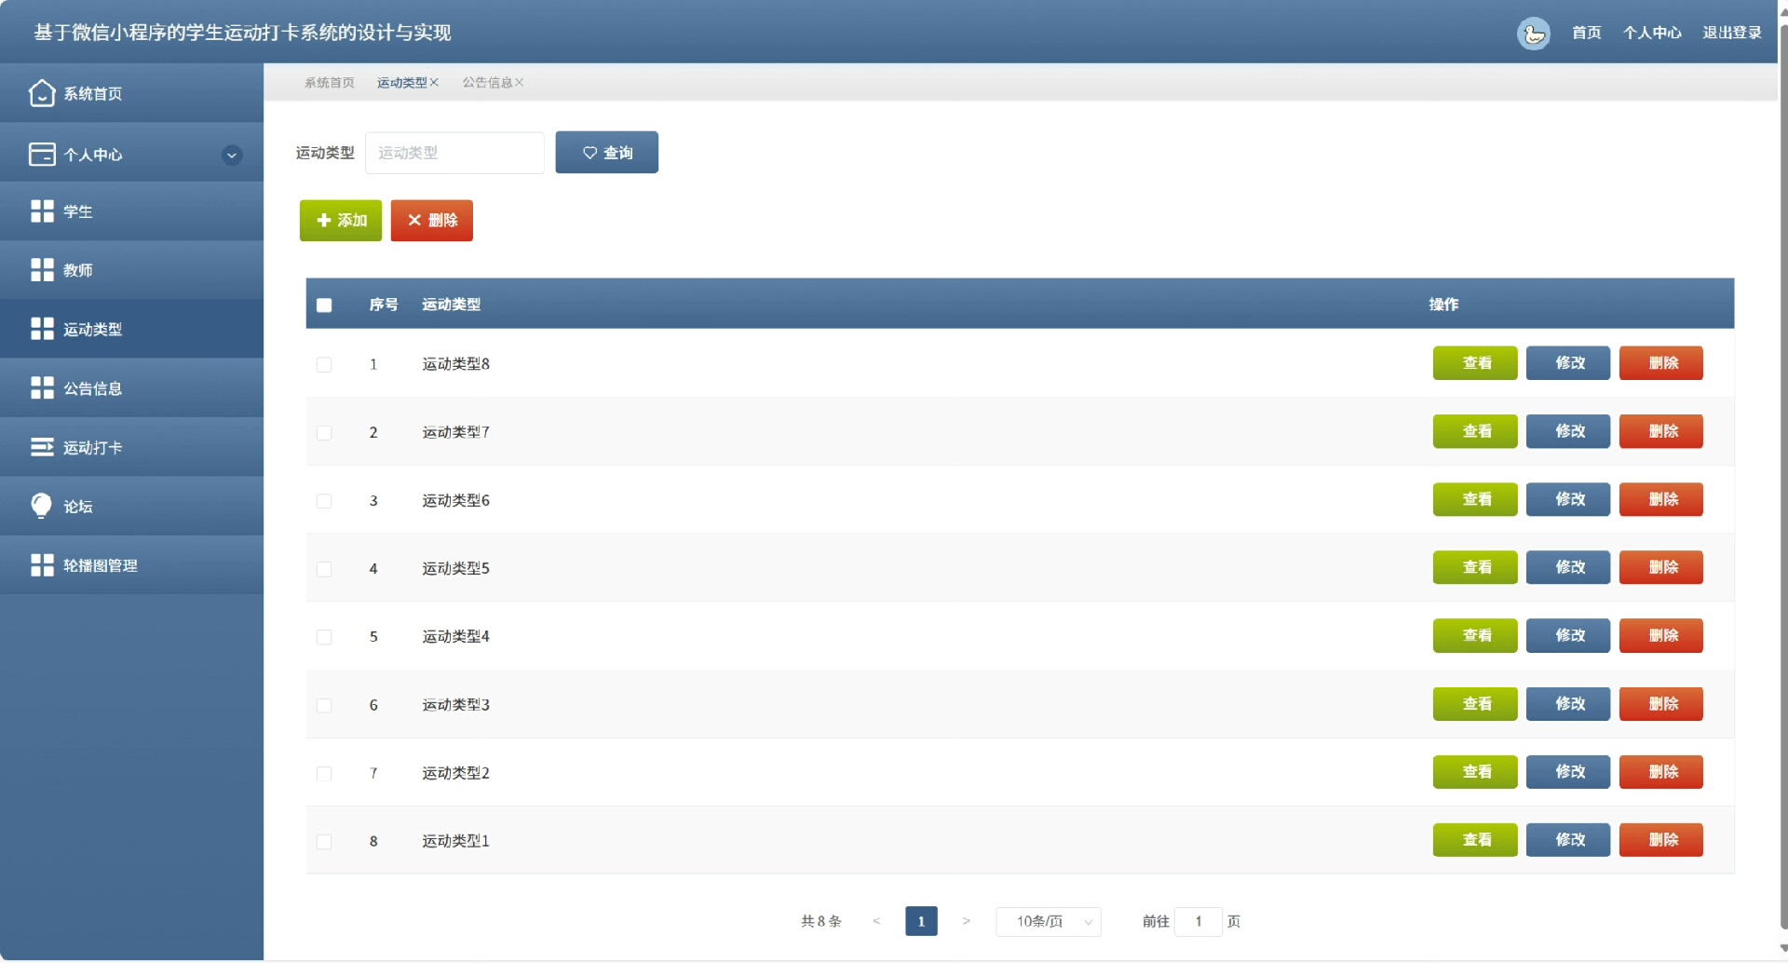Click the grid icon beside 教师
The height and width of the screenshot is (963, 1788).
click(x=42, y=270)
